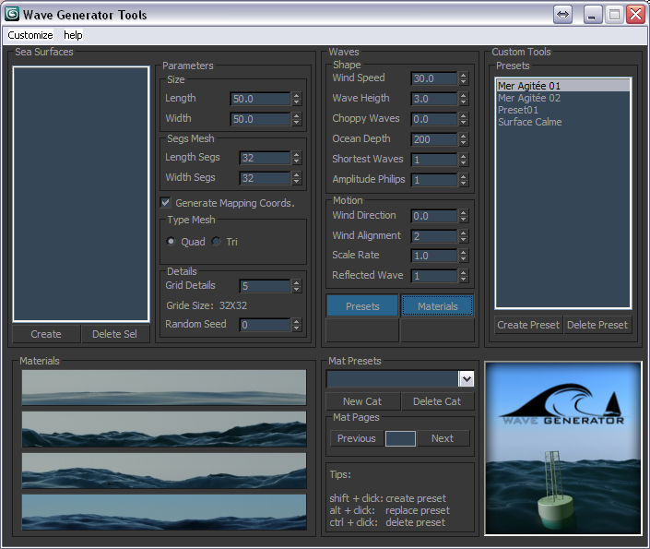Viewport: 650px width, 549px height.
Task: Click the Scale Rate spinner arrows
Action: click(x=464, y=256)
